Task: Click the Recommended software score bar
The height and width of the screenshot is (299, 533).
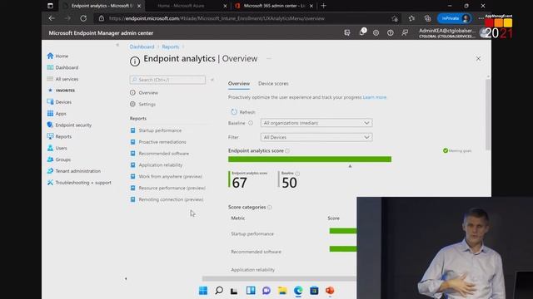Action: coord(343,249)
